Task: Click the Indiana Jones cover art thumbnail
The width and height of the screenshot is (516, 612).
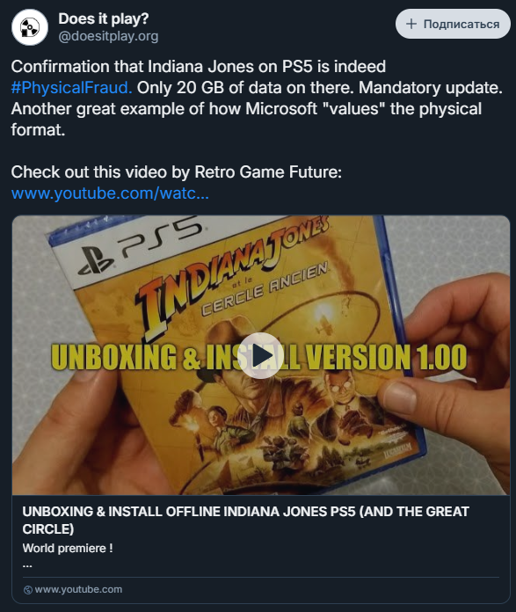Action: 261,355
